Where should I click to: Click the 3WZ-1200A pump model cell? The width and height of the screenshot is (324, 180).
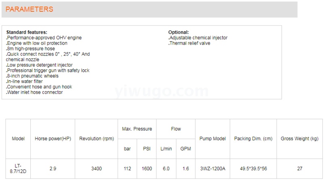(213, 168)
